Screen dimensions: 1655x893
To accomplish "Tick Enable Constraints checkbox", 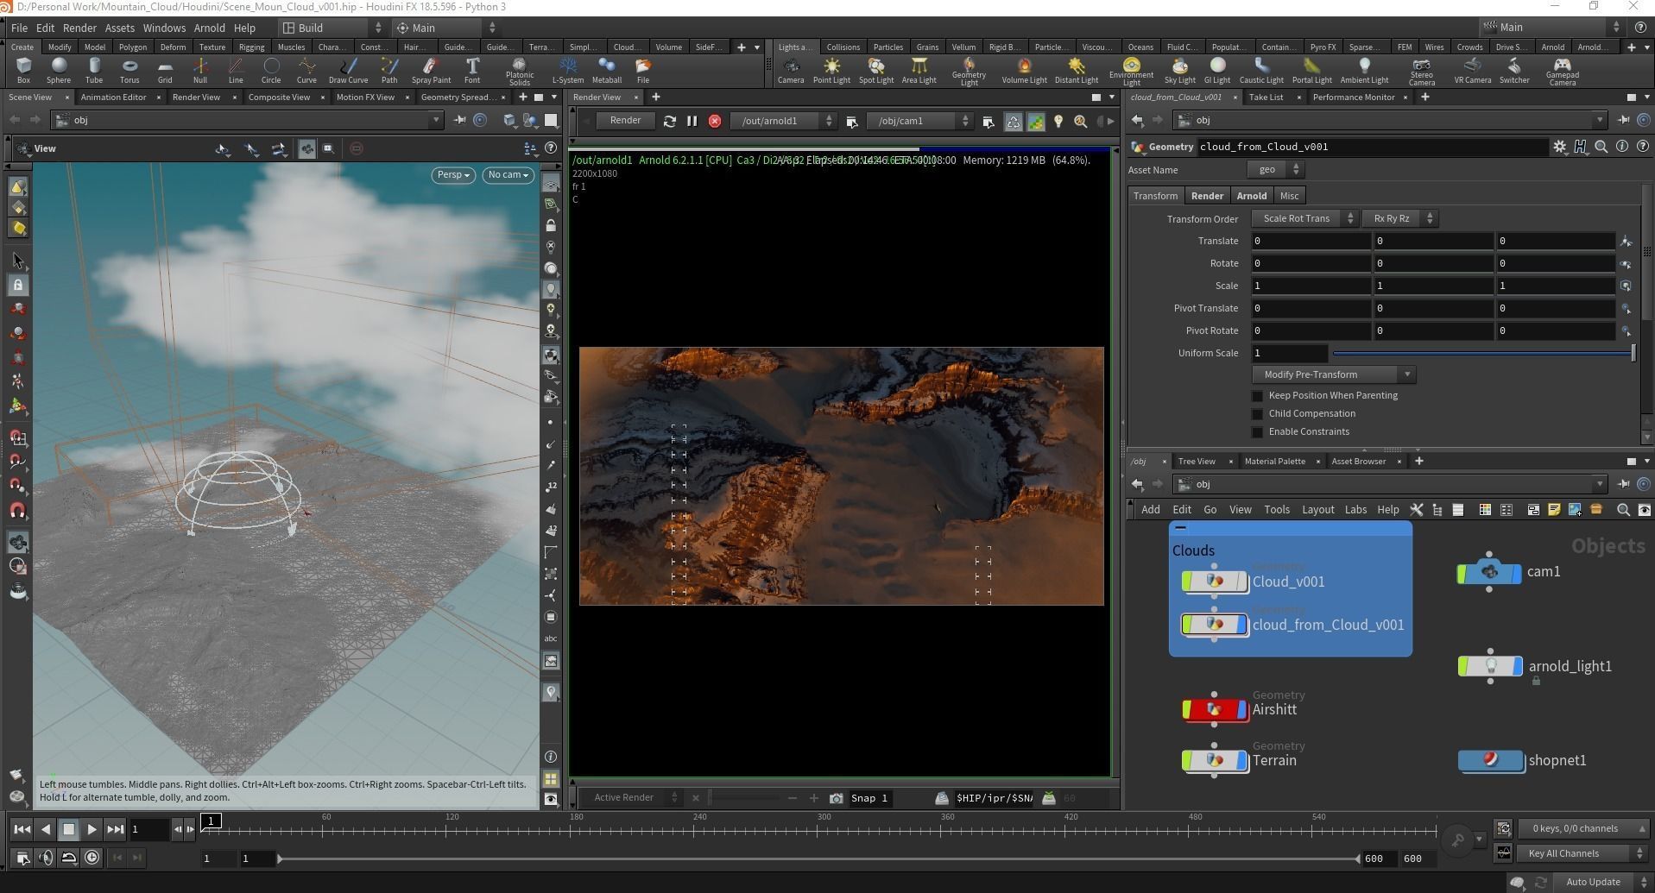I will (x=1258, y=431).
